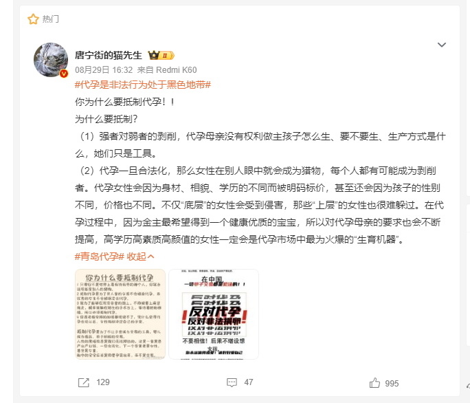The width and height of the screenshot is (470, 403).
Task: Open comments via the speech bubble icon
Action: (x=232, y=382)
